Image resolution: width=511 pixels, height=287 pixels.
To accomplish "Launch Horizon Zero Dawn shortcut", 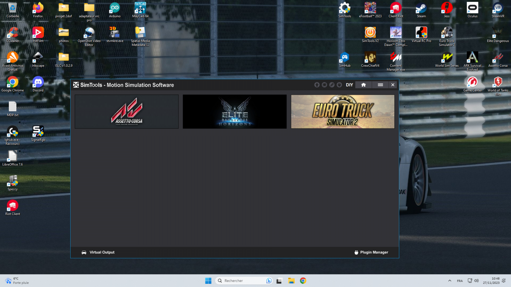I will pyautogui.click(x=396, y=37).
